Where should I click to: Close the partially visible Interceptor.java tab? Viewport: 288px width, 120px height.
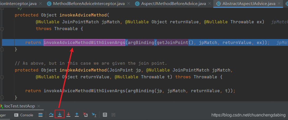[x=41, y=3]
